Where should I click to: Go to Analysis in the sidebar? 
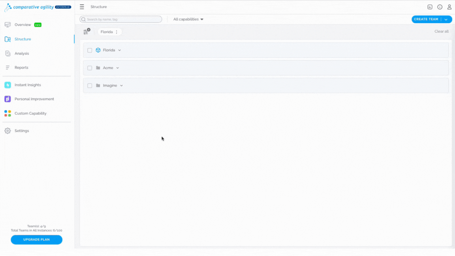tap(22, 53)
